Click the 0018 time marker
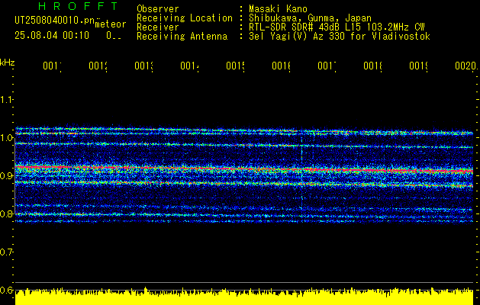This screenshot has width=480, height=305. click(x=373, y=66)
